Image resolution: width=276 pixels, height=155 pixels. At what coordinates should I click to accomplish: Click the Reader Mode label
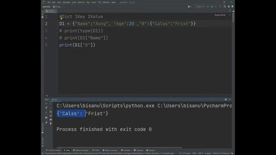pos(220,15)
